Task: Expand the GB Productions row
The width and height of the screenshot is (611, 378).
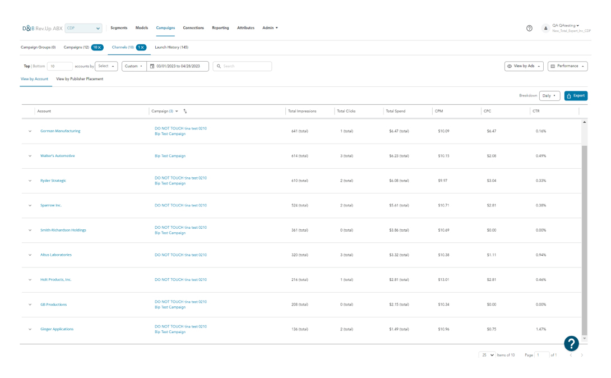Action: coord(30,305)
